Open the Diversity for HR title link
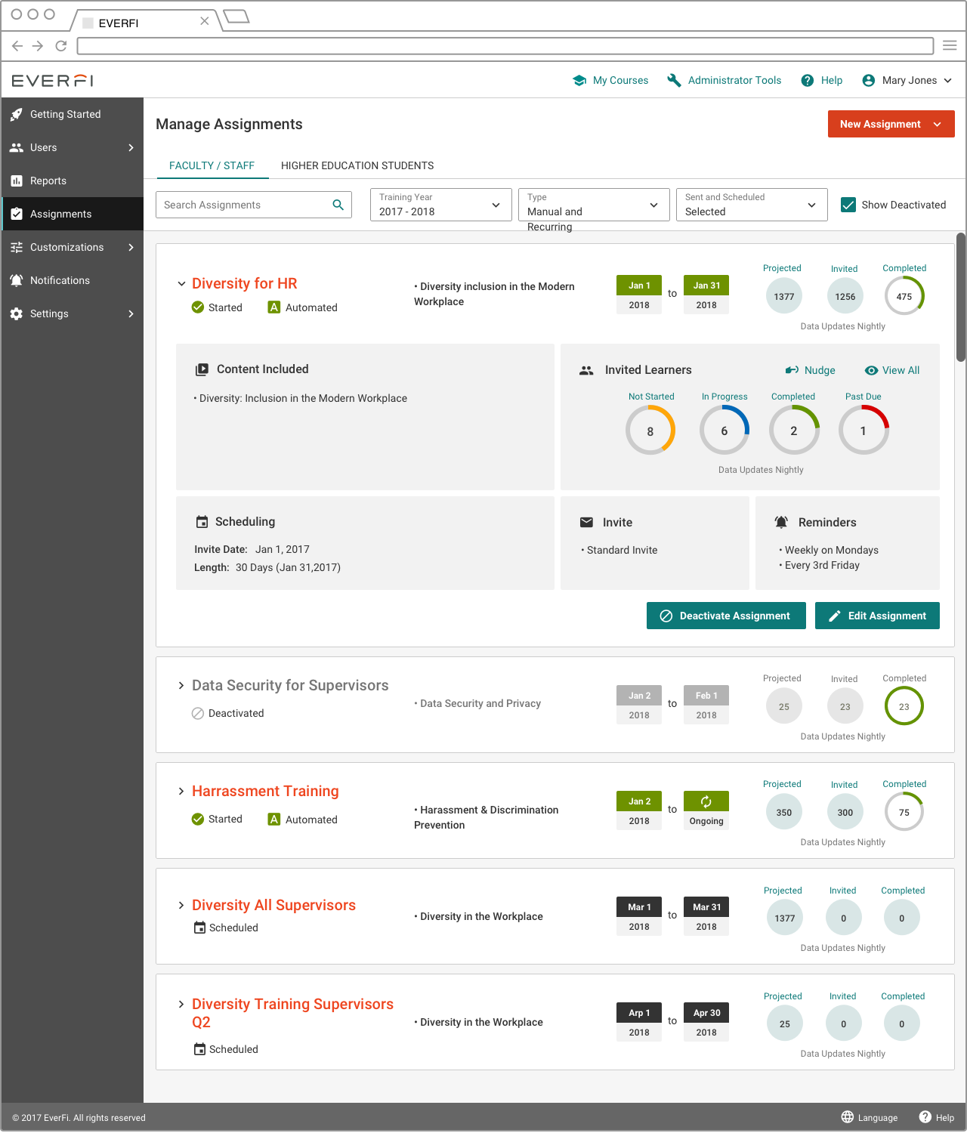Image resolution: width=967 pixels, height=1133 pixels. click(x=245, y=283)
